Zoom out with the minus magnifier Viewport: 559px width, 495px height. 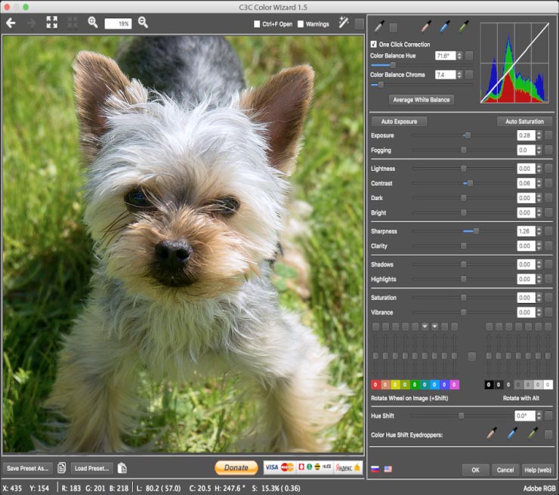143,23
